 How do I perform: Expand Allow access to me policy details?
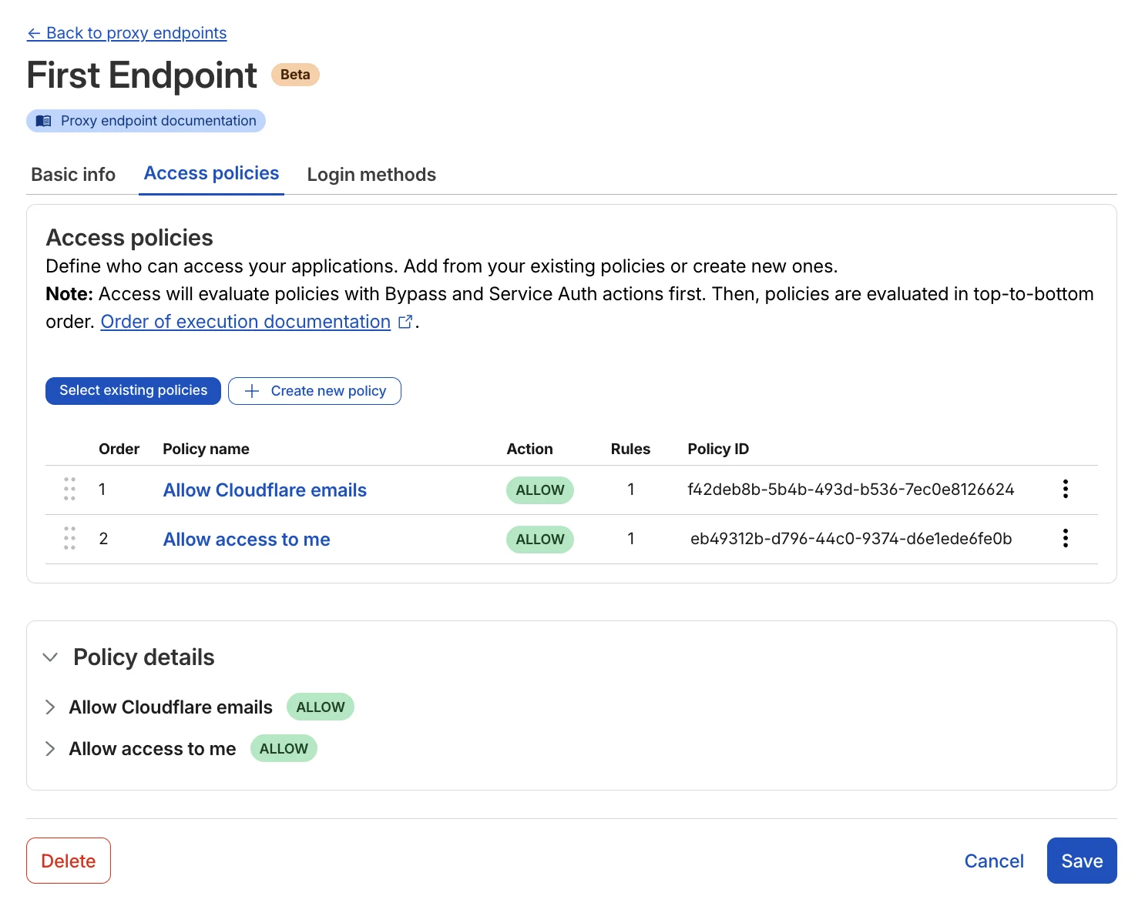51,748
